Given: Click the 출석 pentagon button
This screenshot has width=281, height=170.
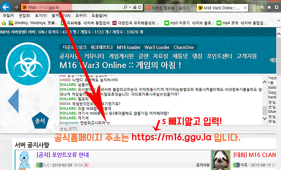Looking at the screenshot, I should click(x=40, y=121).
